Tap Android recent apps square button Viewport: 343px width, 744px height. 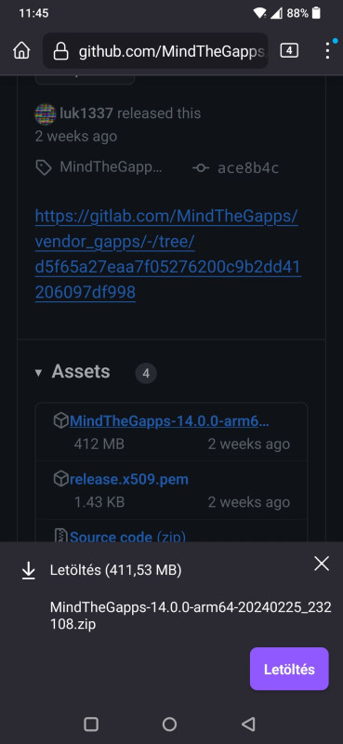tap(91, 724)
